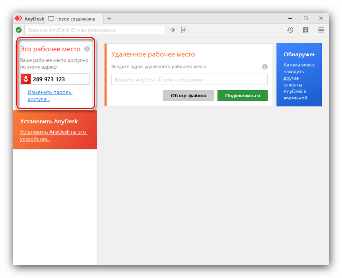Open the session history clock icon
The height and width of the screenshot is (278, 342).
click(x=290, y=30)
